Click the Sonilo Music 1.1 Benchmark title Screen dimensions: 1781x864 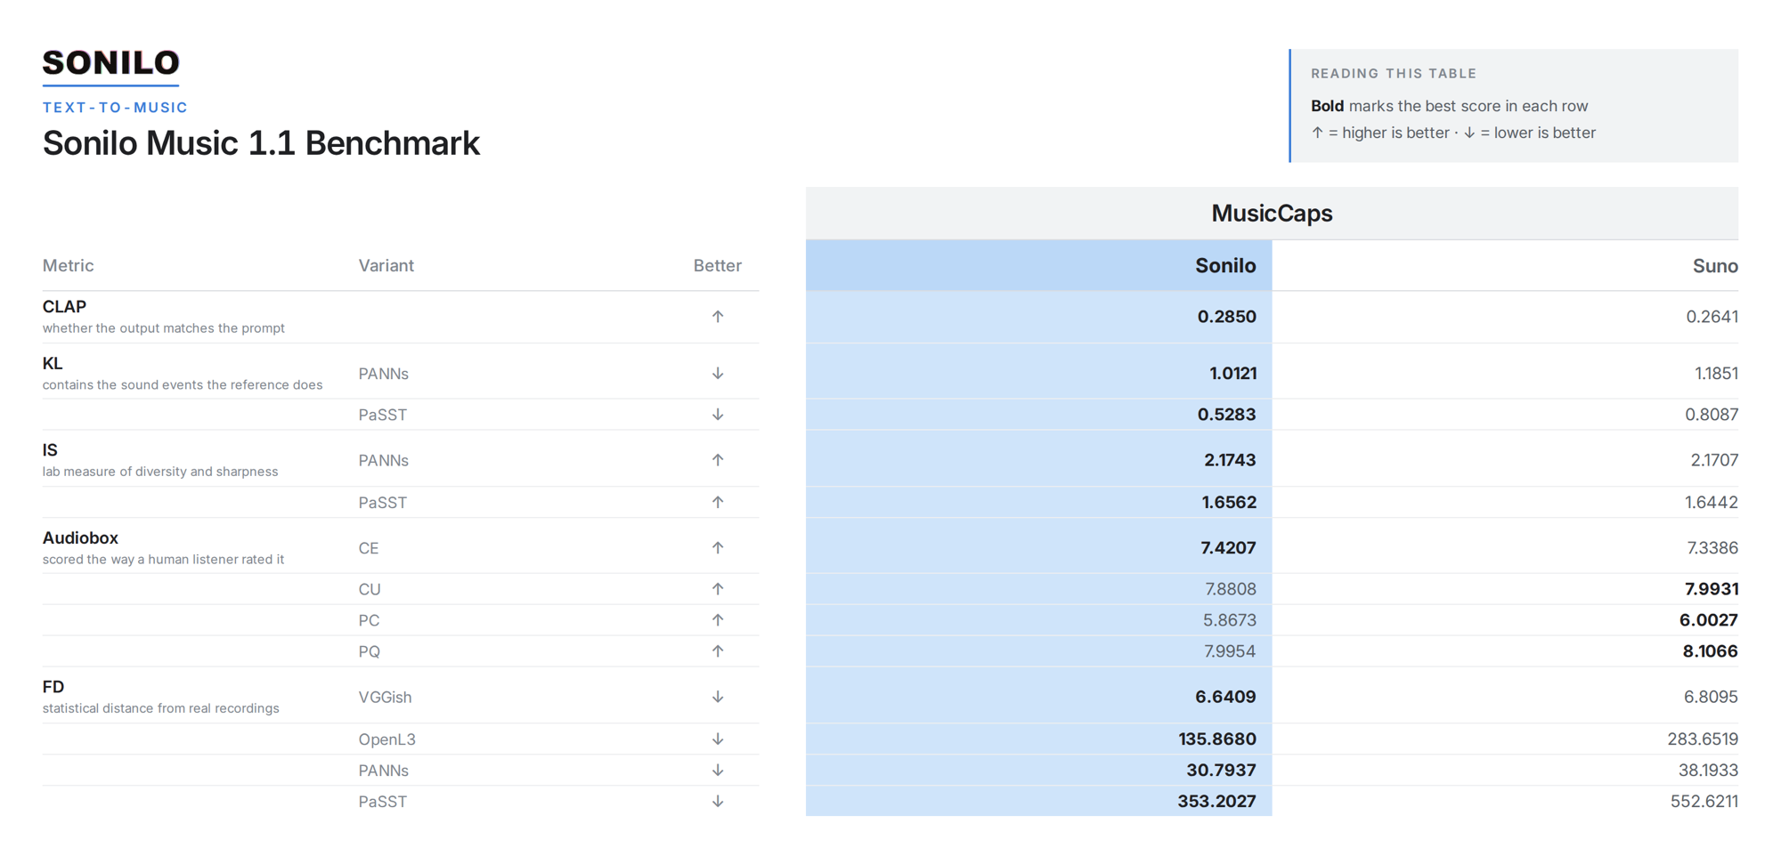(x=261, y=143)
